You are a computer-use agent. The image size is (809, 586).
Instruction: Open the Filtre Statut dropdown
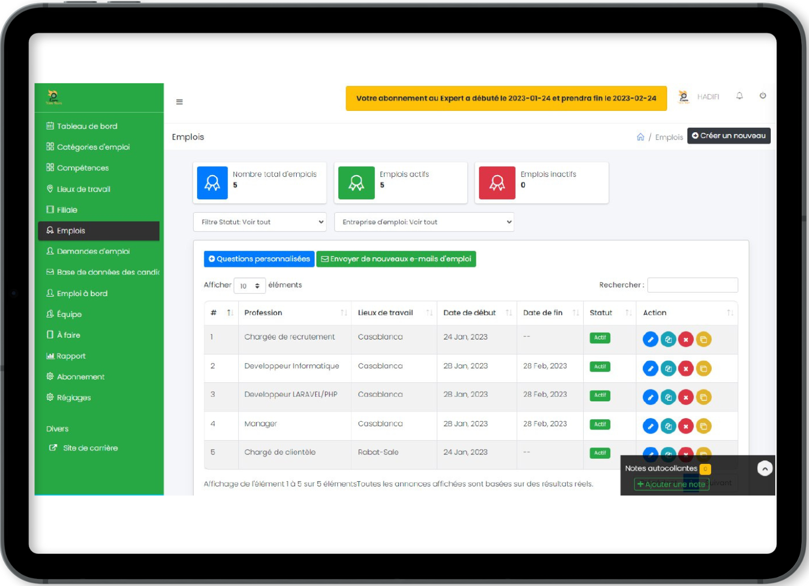pos(260,222)
